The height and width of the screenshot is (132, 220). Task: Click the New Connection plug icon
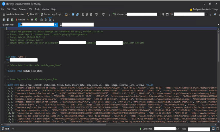pos(115,14)
